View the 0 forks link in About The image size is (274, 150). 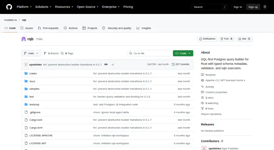(x=207, y=109)
